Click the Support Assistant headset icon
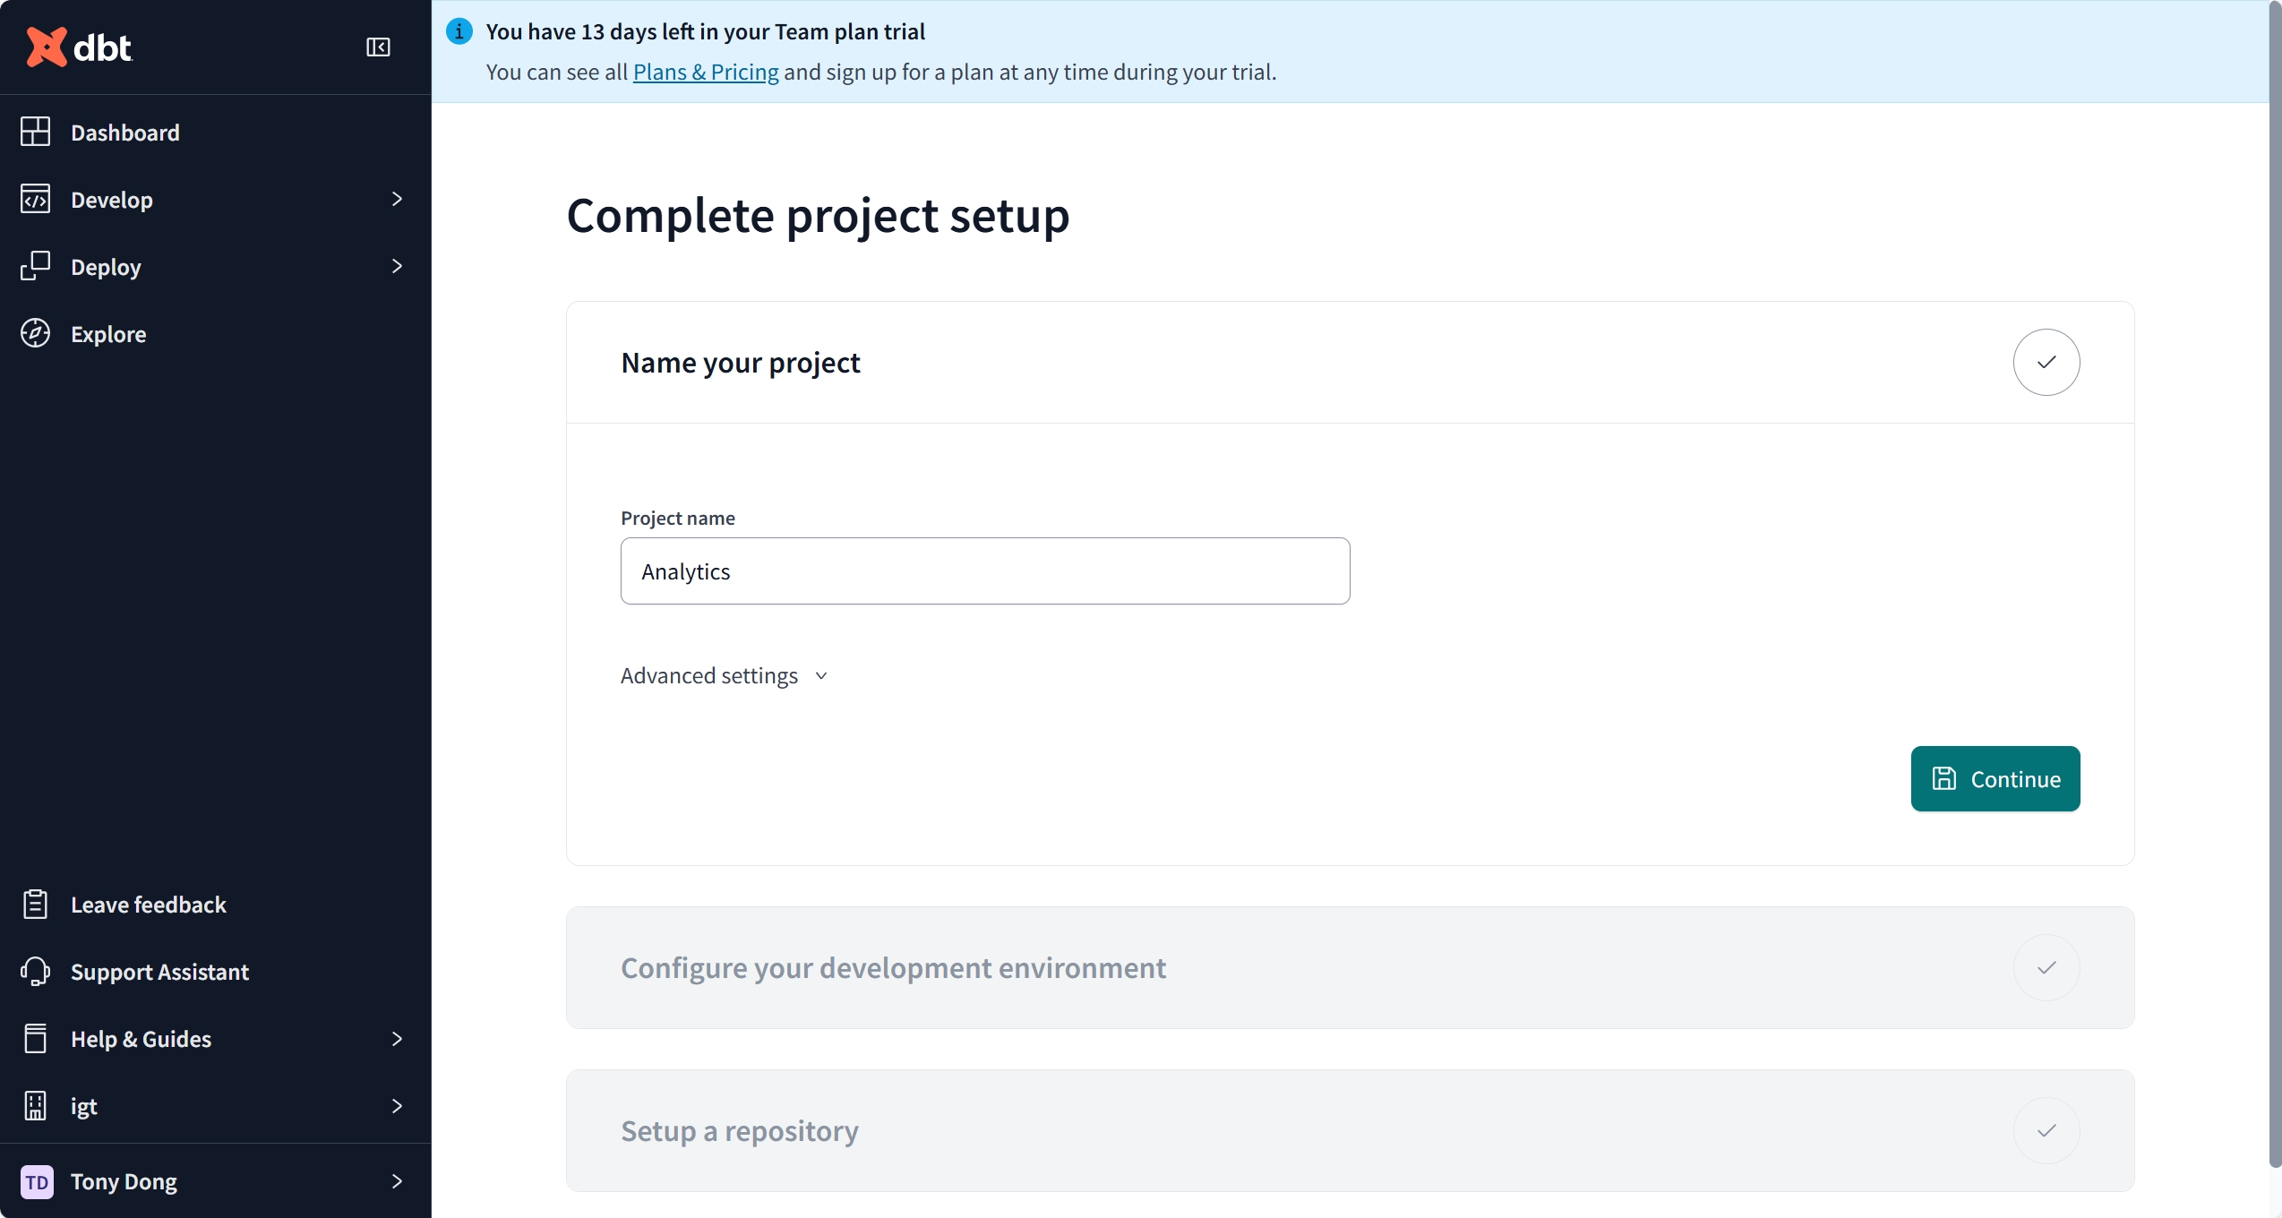 point(35,971)
